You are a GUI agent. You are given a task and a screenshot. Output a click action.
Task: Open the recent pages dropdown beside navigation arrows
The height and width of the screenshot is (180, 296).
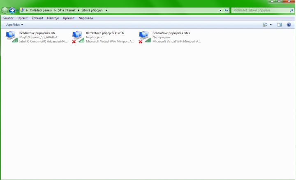pyautogui.click(x=17, y=10)
